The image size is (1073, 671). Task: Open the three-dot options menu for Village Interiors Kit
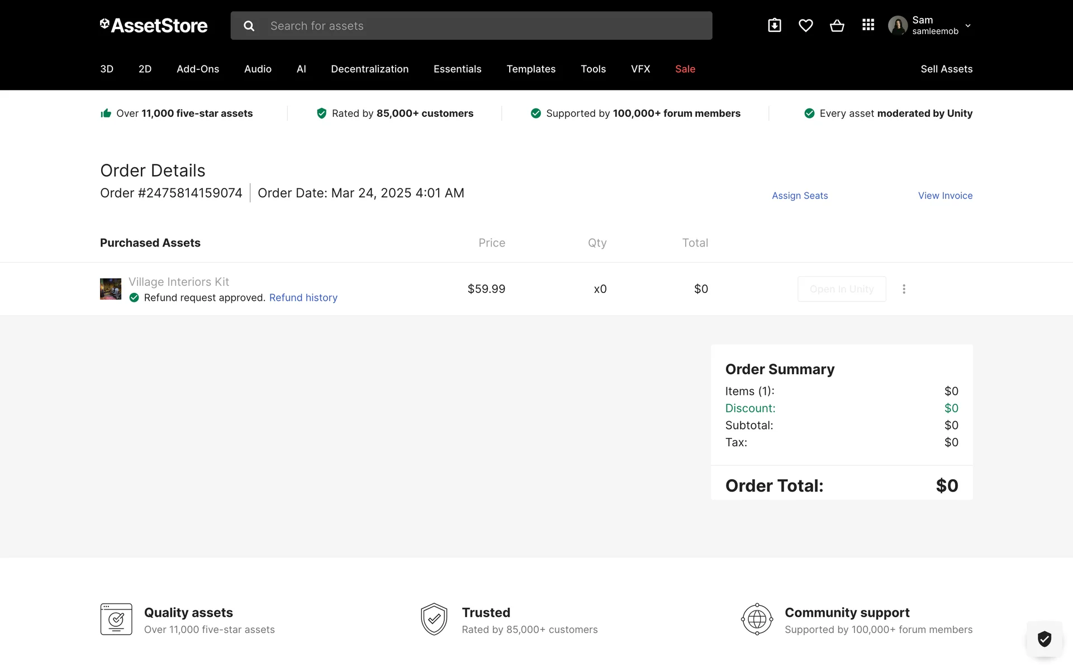904,289
